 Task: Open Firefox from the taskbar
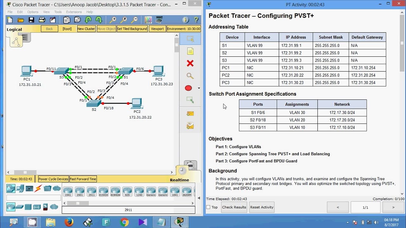pyautogui.click(x=69, y=222)
